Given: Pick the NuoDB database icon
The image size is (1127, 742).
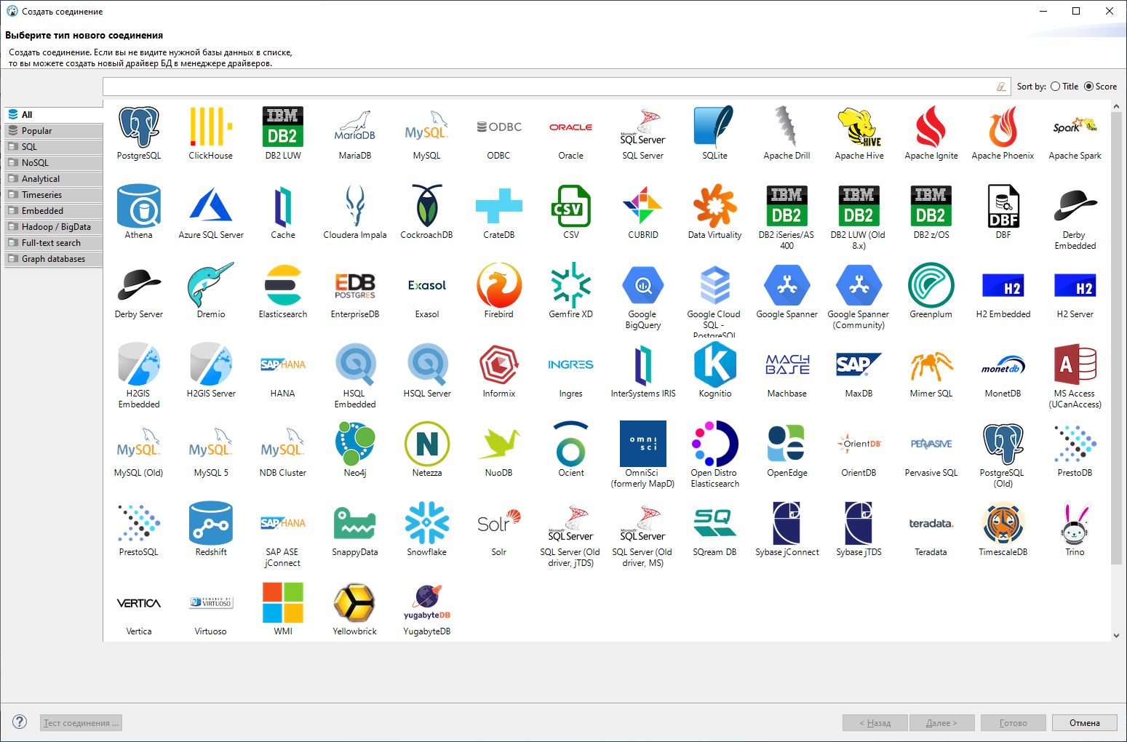Looking at the screenshot, I should [x=499, y=444].
